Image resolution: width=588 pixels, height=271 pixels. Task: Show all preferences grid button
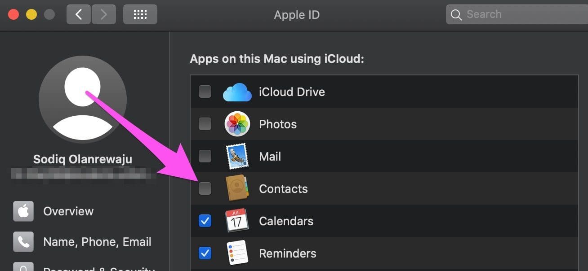[140, 14]
